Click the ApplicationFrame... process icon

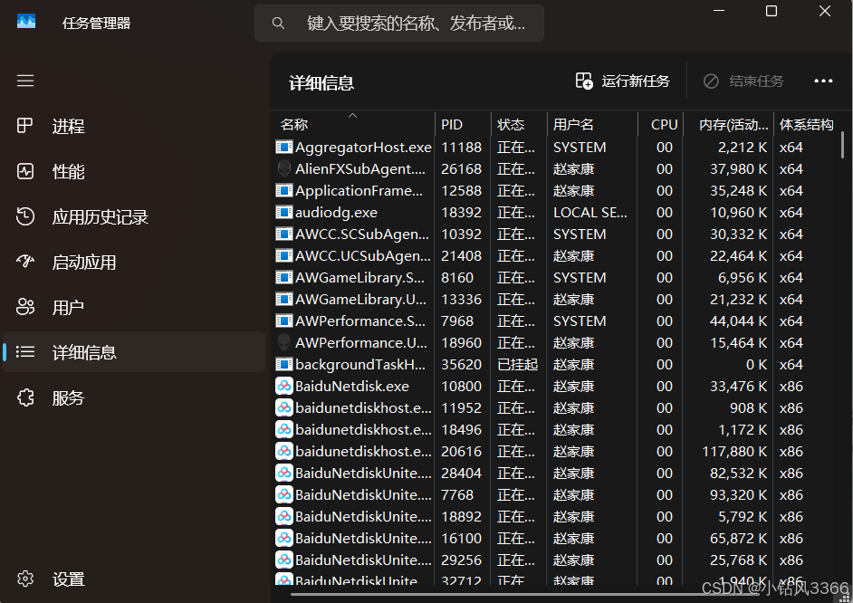(284, 190)
